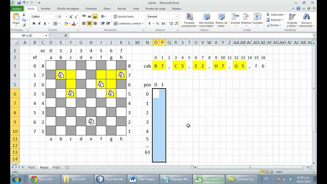
Task: Open Estilos de celda gallery
Action: pyautogui.click(x=221, y=20)
